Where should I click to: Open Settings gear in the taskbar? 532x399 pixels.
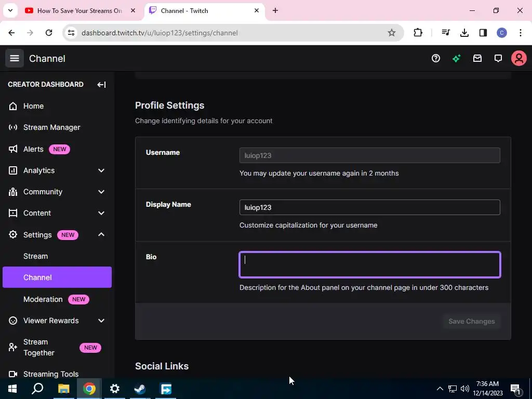(115, 389)
